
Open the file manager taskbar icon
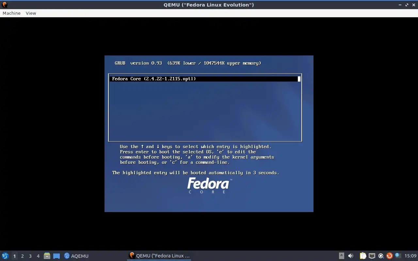point(47,256)
